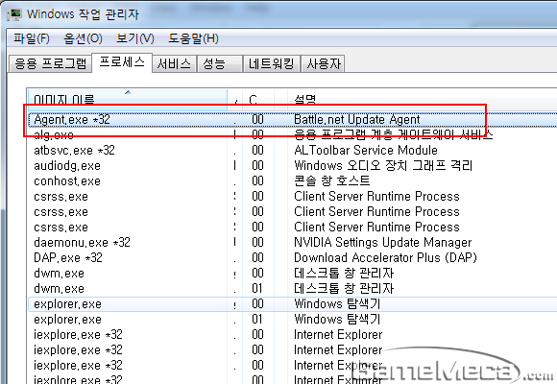Switch to the 네트워킹 tab
The height and width of the screenshot is (384, 557).
(x=272, y=64)
